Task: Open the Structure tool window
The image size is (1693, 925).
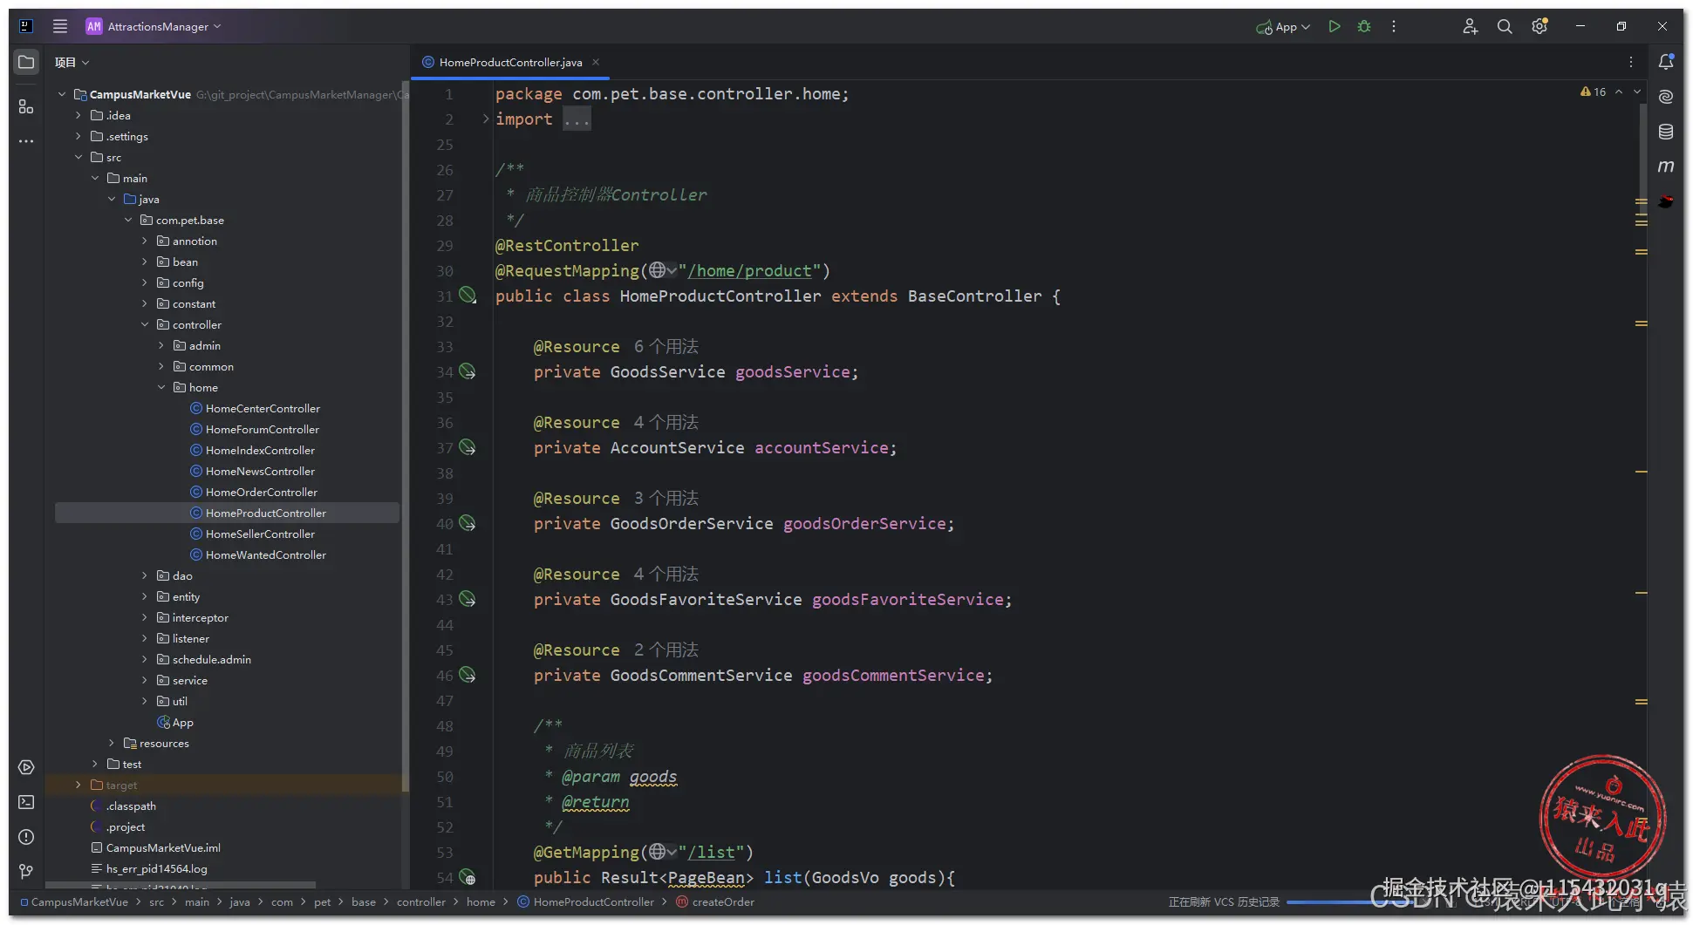Action: (x=26, y=106)
